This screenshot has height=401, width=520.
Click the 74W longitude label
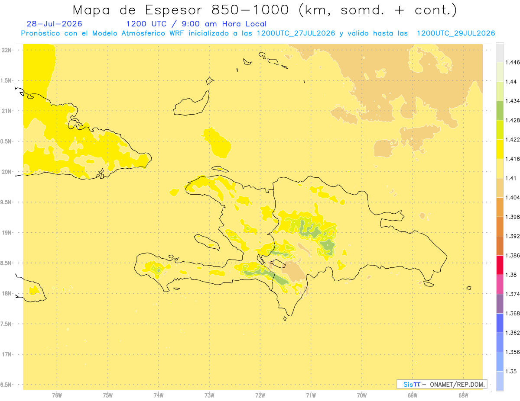click(x=159, y=395)
